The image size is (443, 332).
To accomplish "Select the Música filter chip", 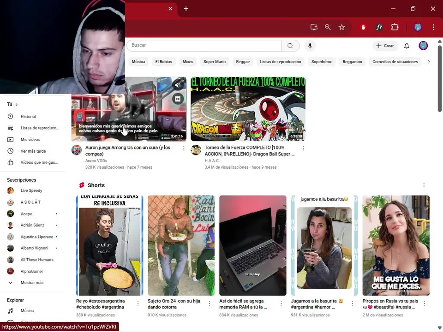I will point(138,61).
